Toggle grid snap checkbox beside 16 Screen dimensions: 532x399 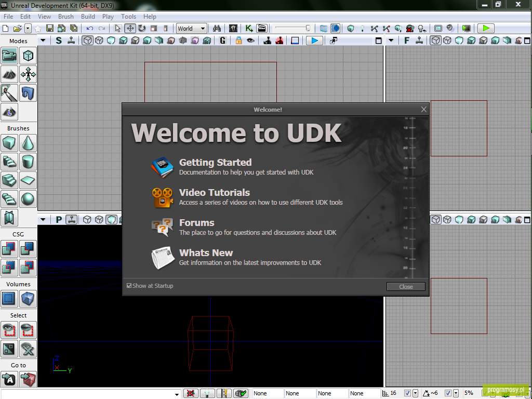click(x=407, y=393)
